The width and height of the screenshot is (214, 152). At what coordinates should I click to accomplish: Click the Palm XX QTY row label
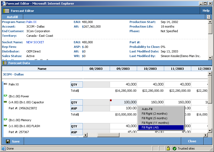(77, 85)
